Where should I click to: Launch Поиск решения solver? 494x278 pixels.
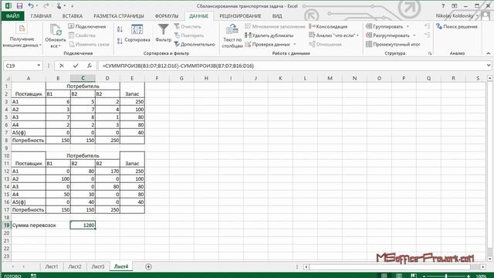pyautogui.click(x=457, y=26)
